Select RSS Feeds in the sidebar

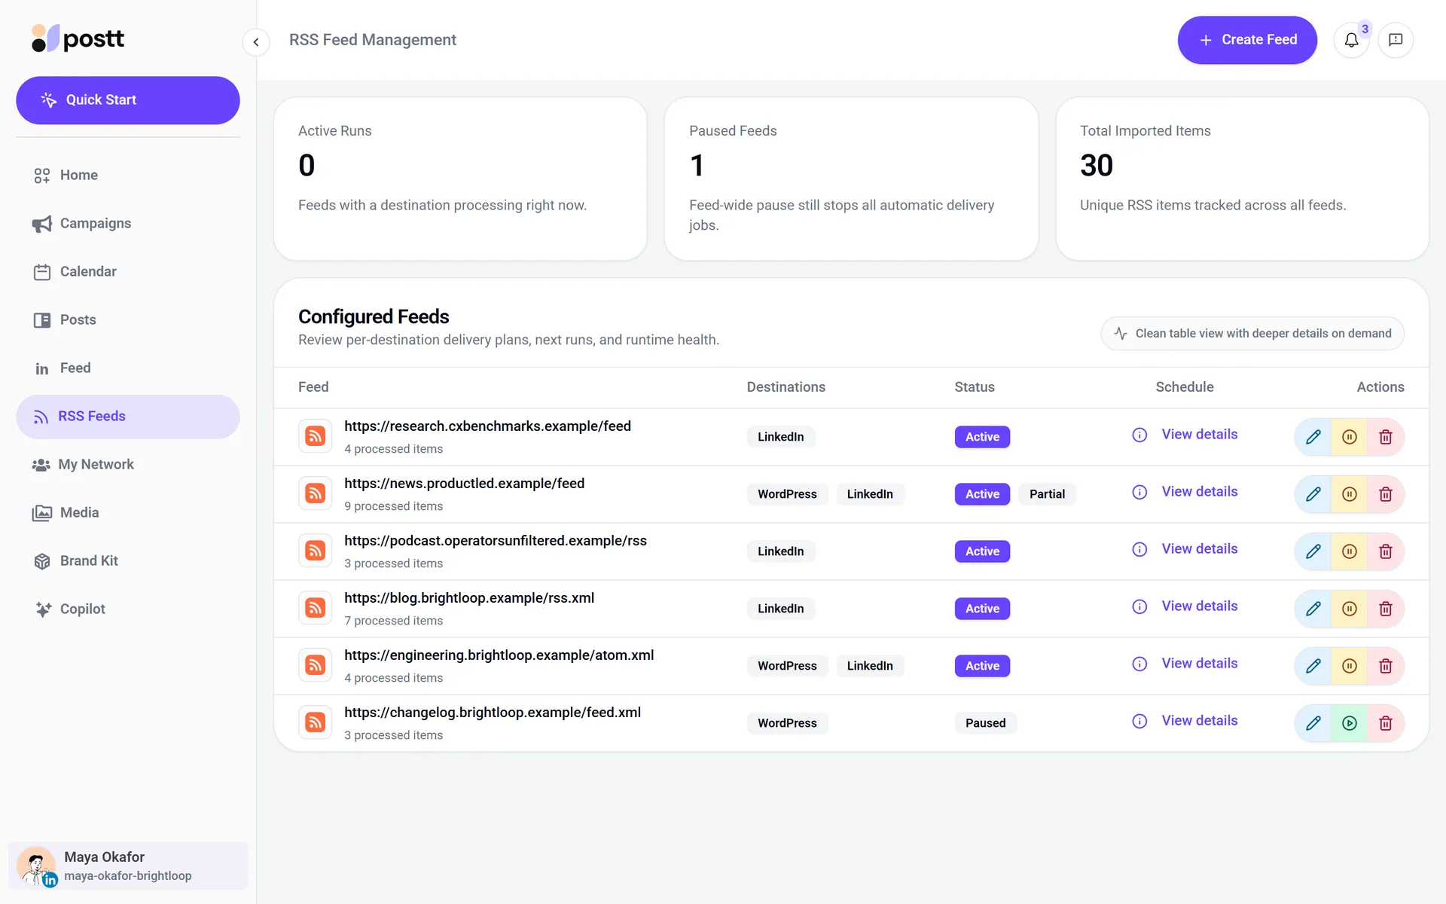pyautogui.click(x=128, y=417)
